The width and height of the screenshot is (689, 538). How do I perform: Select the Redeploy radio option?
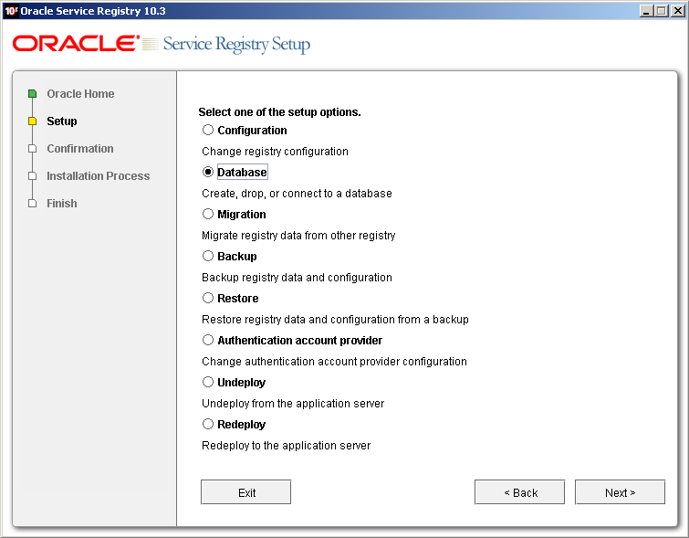[x=208, y=424]
